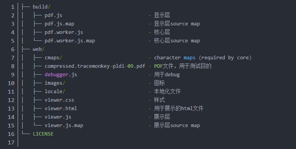Click line number 1 in the gutter

tap(13, 7)
